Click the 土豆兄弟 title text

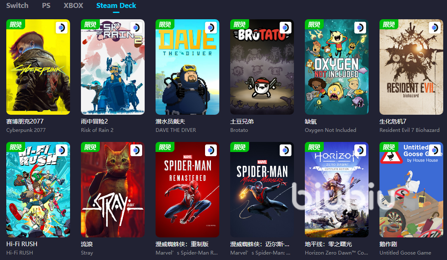[x=242, y=121]
